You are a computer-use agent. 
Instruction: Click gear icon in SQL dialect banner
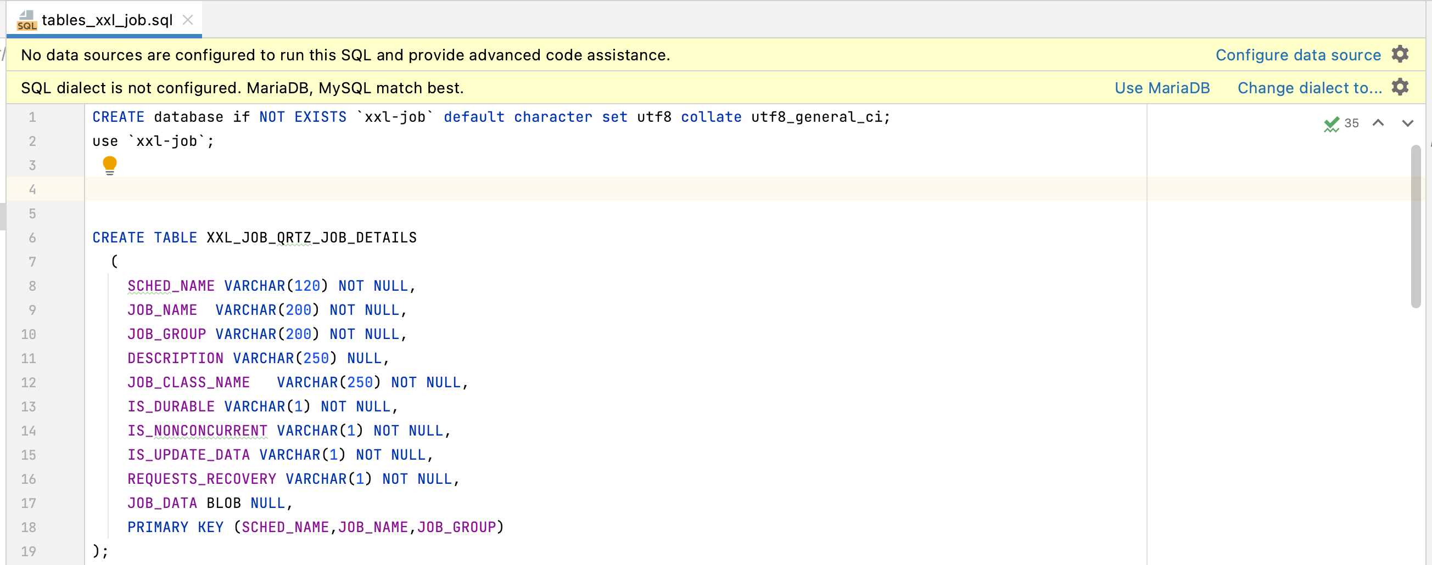(x=1400, y=87)
